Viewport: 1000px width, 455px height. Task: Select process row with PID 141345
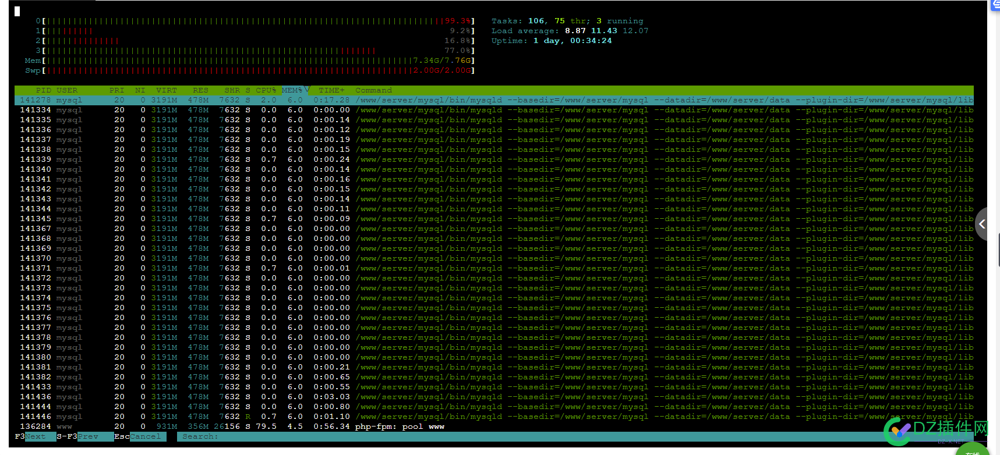[x=494, y=219]
